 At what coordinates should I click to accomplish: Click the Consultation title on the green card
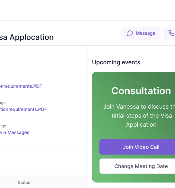point(141,91)
